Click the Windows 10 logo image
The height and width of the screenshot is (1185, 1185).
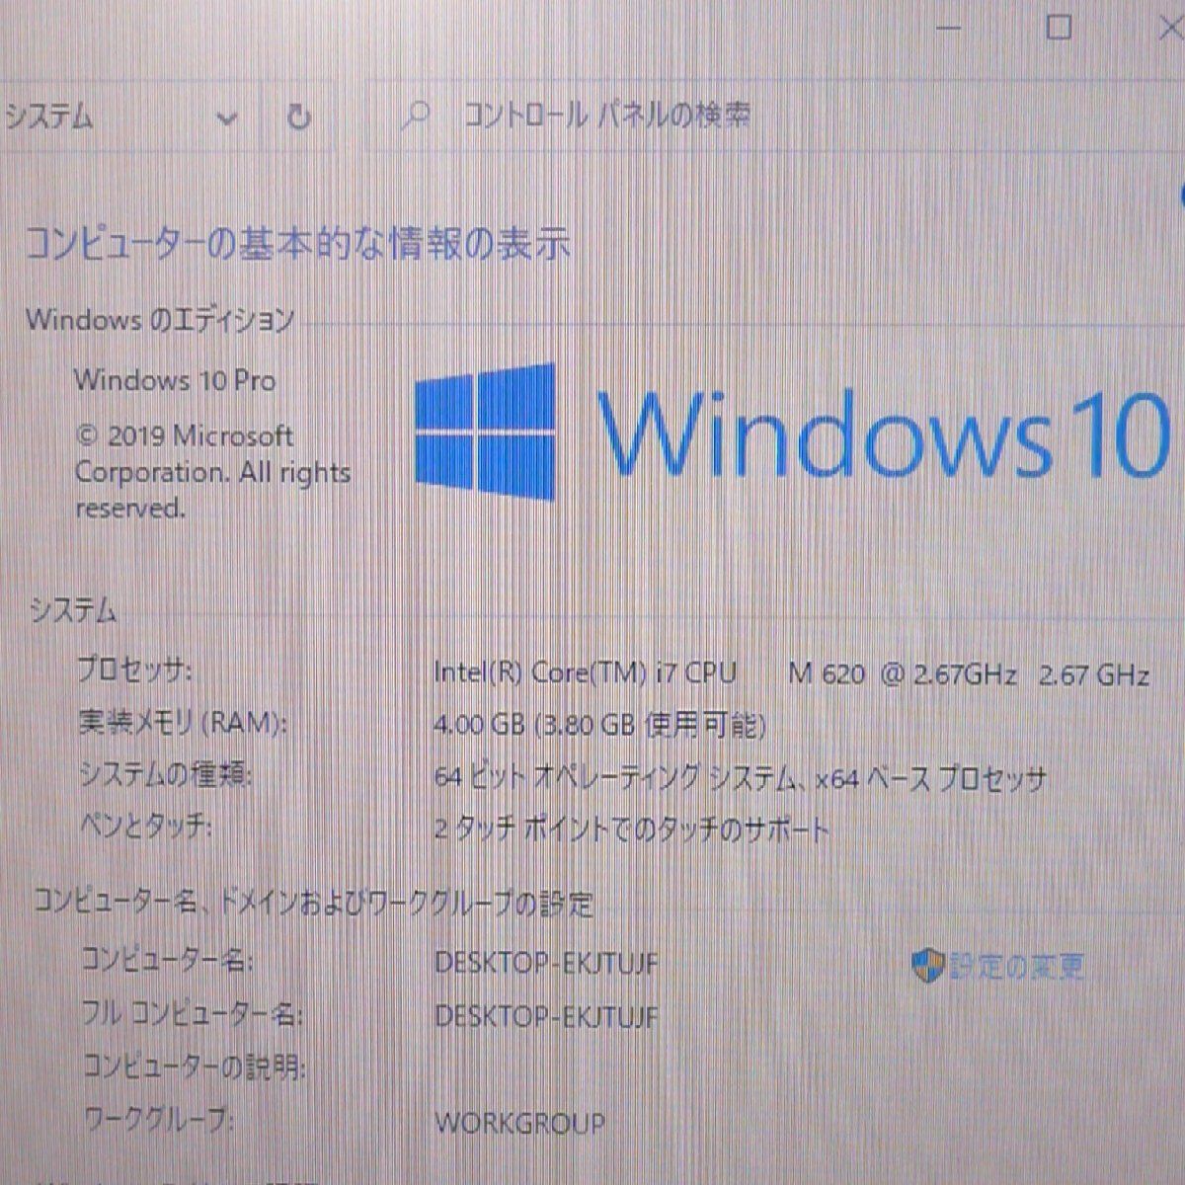tap(791, 432)
